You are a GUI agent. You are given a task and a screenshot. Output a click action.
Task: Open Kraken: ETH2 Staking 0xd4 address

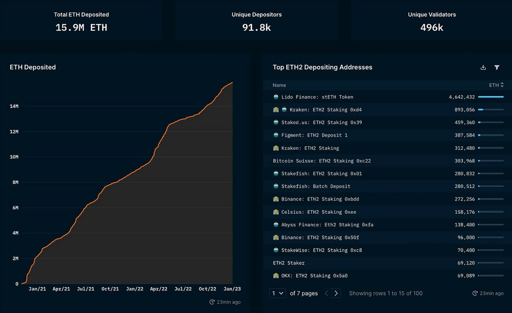(x=326, y=110)
